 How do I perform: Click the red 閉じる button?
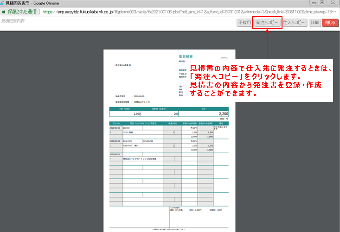point(330,22)
